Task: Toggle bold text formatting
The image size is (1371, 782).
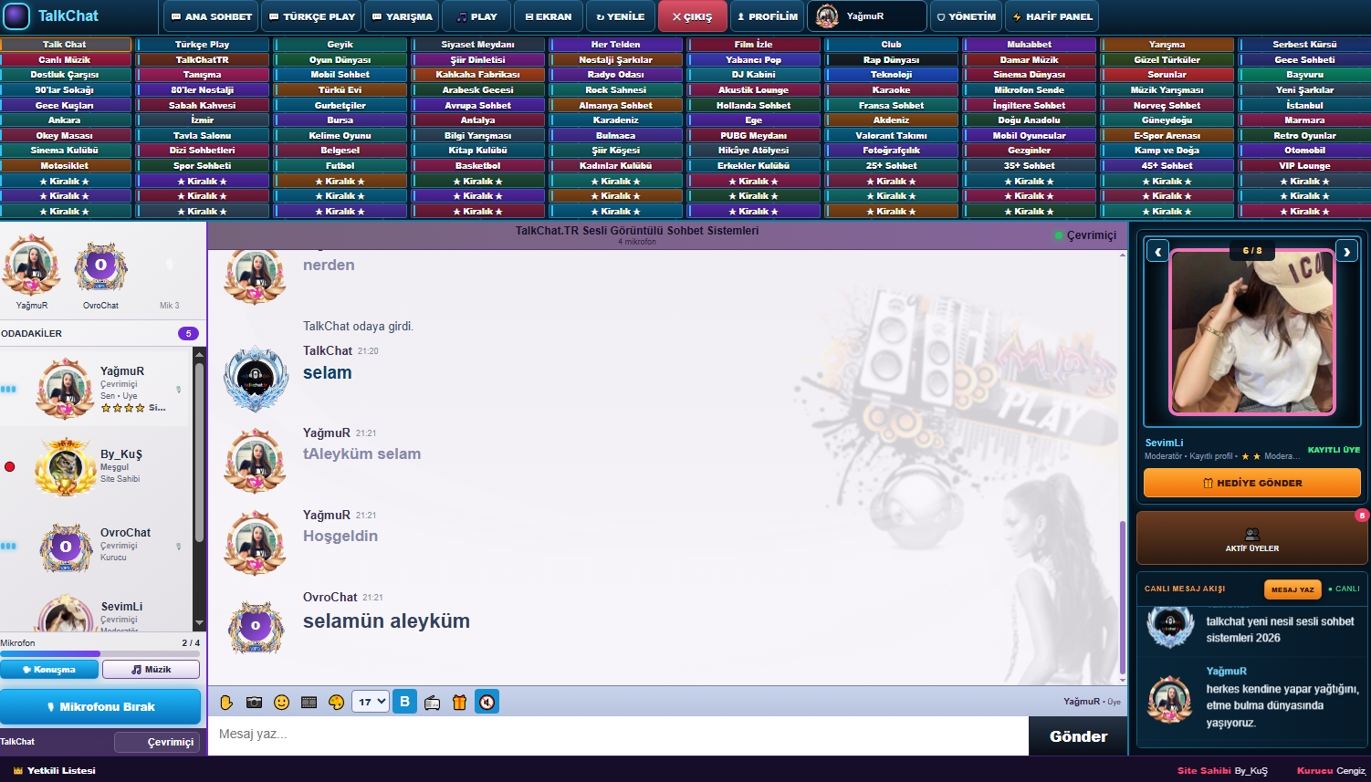Action: pos(405,702)
